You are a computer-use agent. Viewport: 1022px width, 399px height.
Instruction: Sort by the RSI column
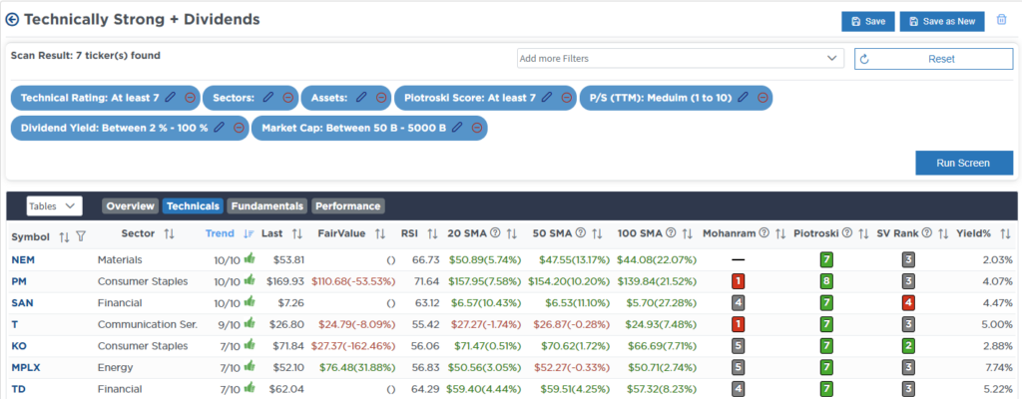(x=432, y=233)
